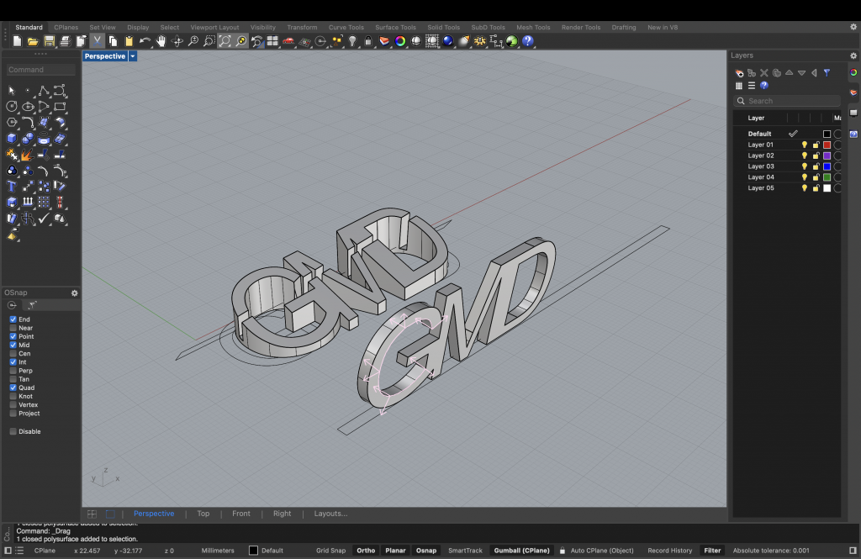The height and width of the screenshot is (559, 861).
Task: Click the Cut scissors icon
Action: click(x=98, y=41)
